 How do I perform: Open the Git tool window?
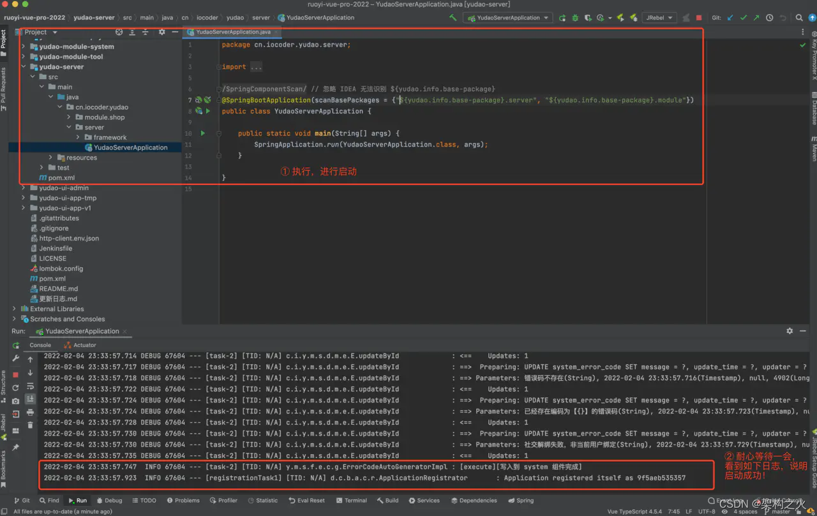(x=22, y=501)
